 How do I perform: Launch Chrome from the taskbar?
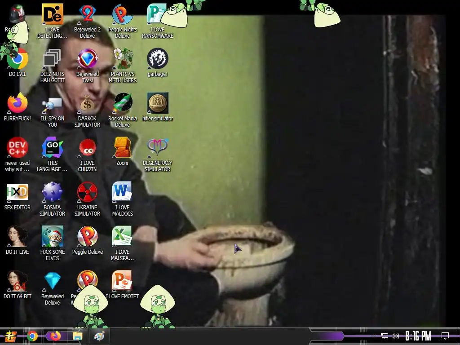32,336
